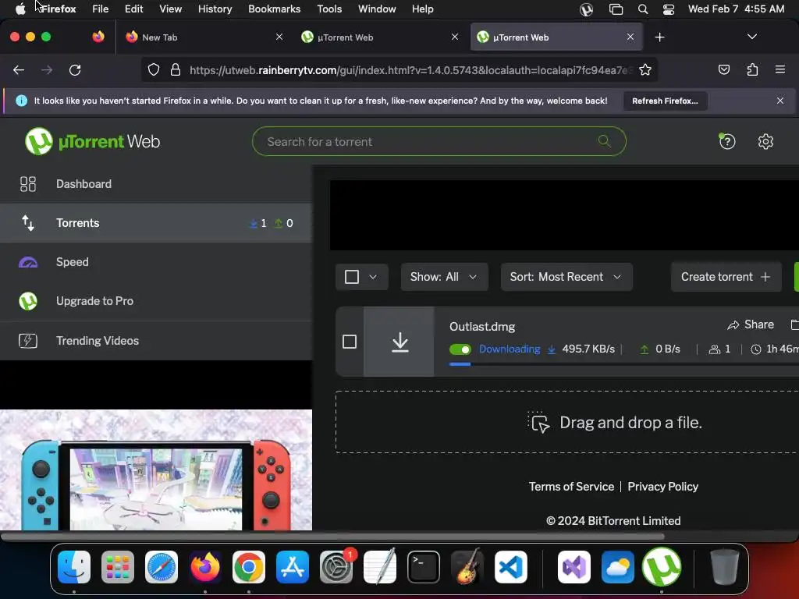Viewport: 799px width, 599px height.
Task: Click the 0 B/s upload speed
Action: (668, 349)
